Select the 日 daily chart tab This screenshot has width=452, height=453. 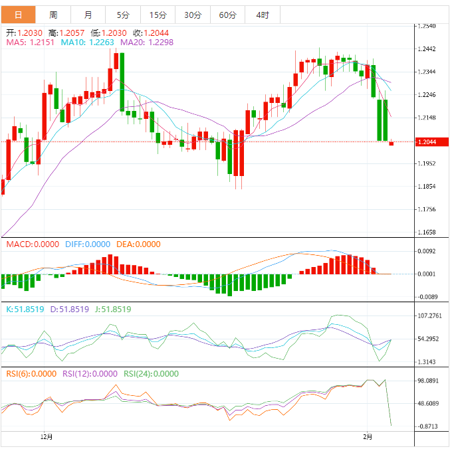18,15
